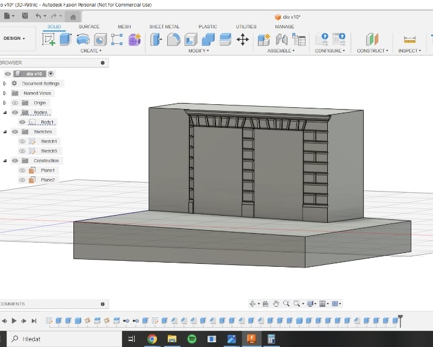Expand the Origin node
This screenshot has height=347, width=433.
coord(5,103)
